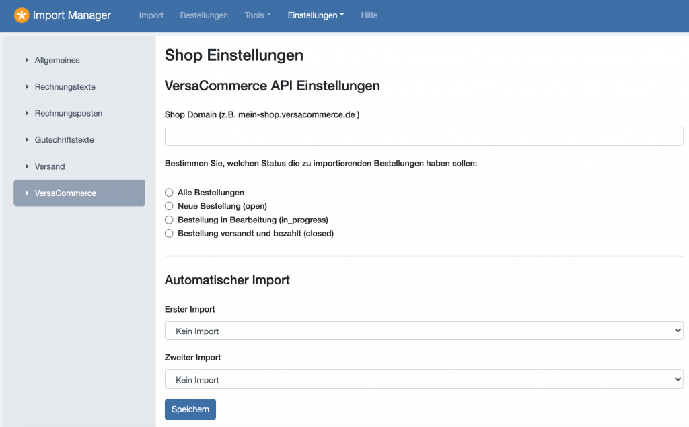The image size is (689, 427).
Task: Open the Bestellungen page
Action: point(204,15)
